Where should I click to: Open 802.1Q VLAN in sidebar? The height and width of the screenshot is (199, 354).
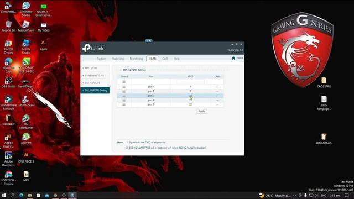[x=95, y=83]
